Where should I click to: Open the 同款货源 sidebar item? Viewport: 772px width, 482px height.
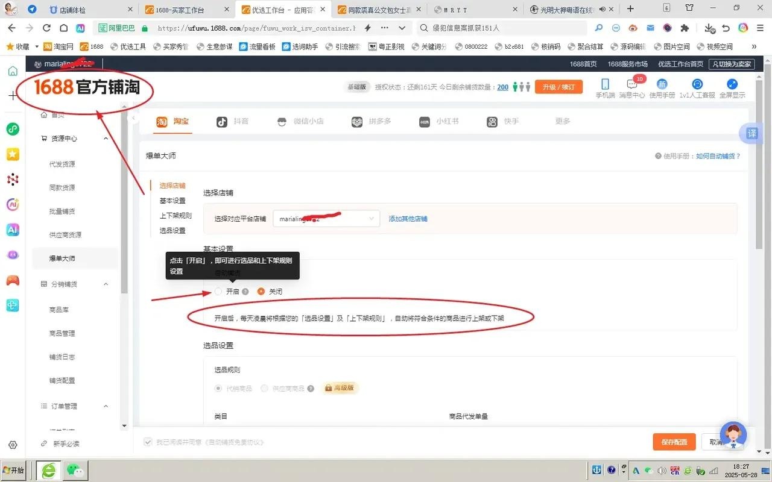(62, 187)
